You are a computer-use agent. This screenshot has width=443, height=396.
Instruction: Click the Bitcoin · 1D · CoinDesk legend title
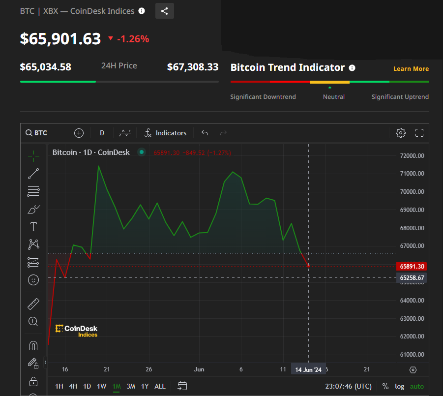pyautogui.click(x=91, y=152)
